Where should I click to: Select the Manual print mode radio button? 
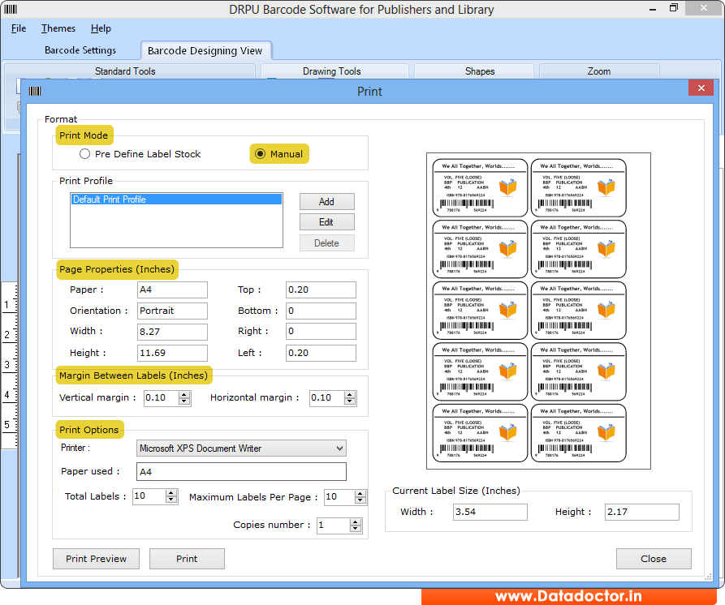point(261,154)
